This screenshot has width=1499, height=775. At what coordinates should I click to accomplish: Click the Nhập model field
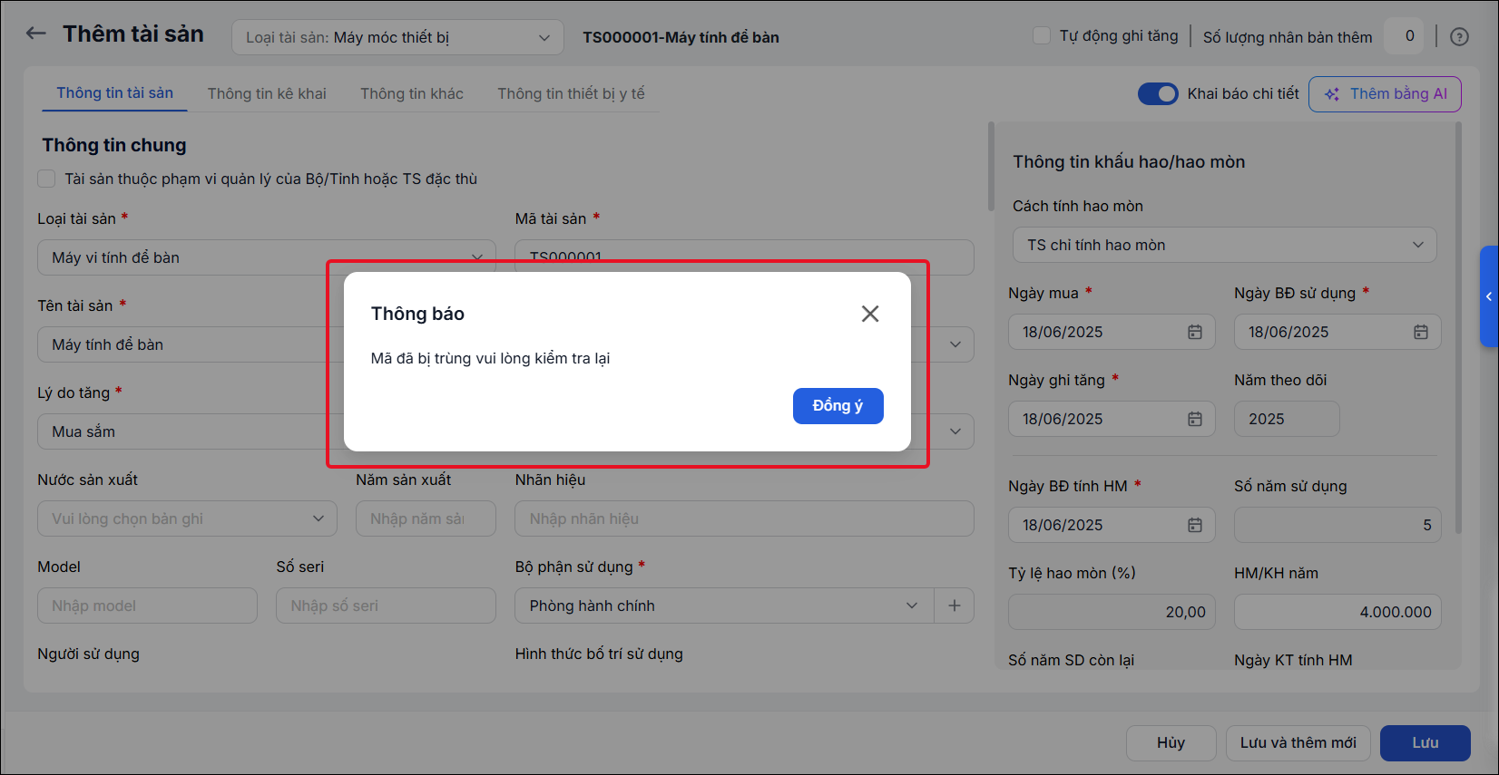[147, 605]
